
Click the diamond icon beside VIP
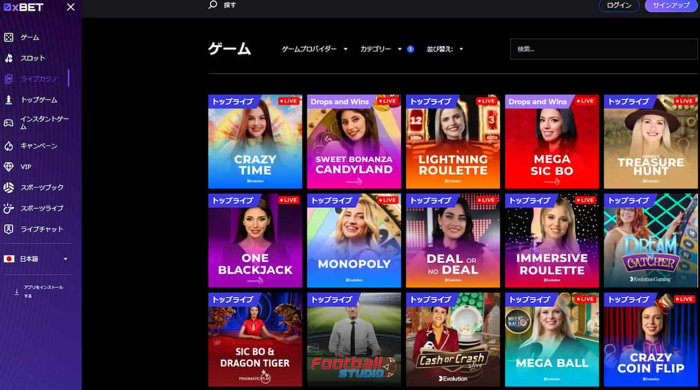(8, 167)
